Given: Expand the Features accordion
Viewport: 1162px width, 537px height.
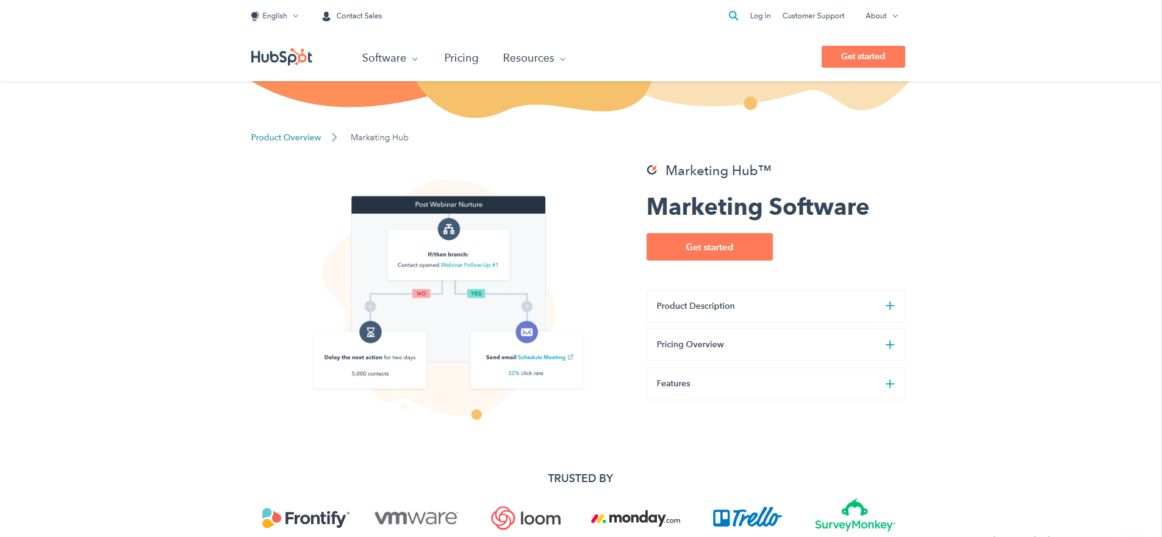Looking at the screenshot, I should pos(775,384).
